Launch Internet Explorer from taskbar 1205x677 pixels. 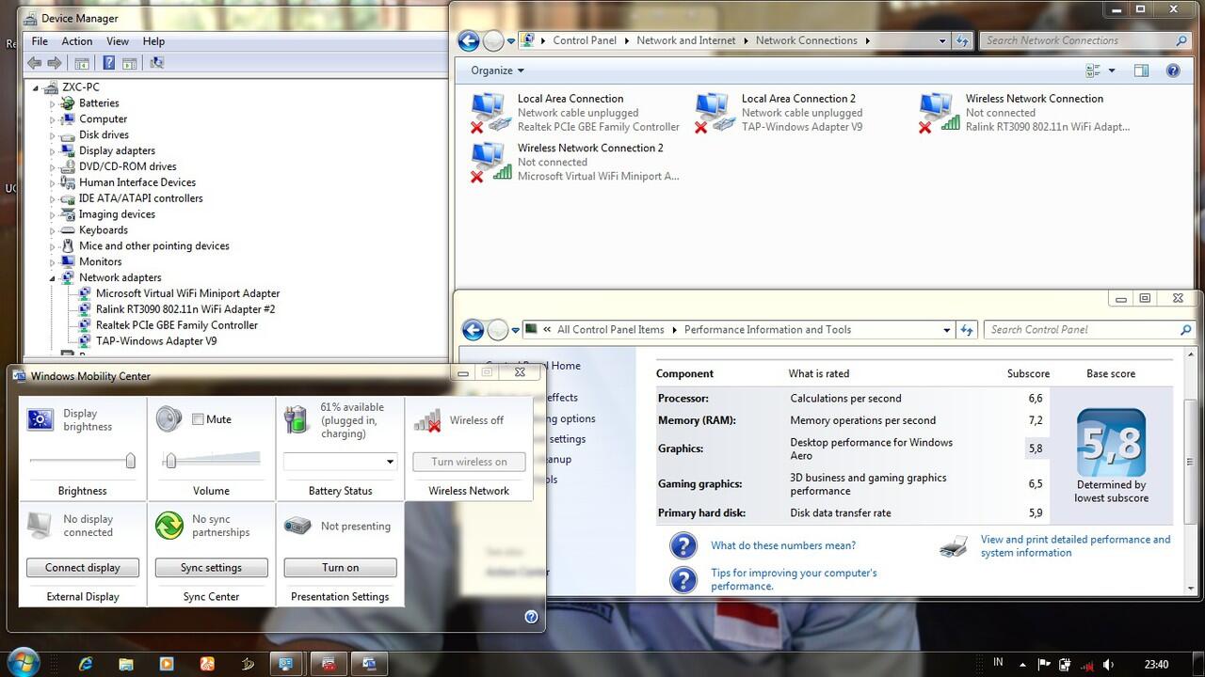coord(86,664)
